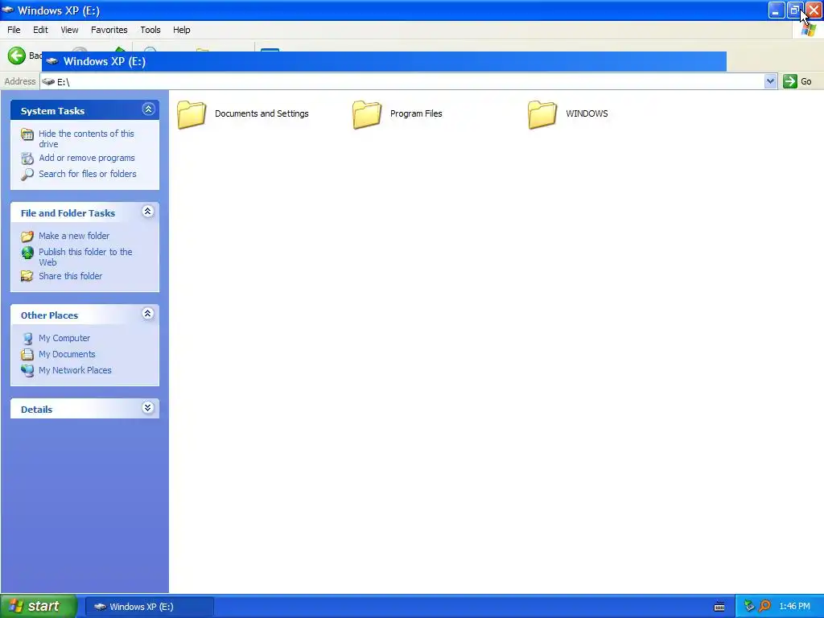The height and width of the screenshot is (618, 824).
Task: Click the drive icon in the window title bar
Action: click(8, 10)
